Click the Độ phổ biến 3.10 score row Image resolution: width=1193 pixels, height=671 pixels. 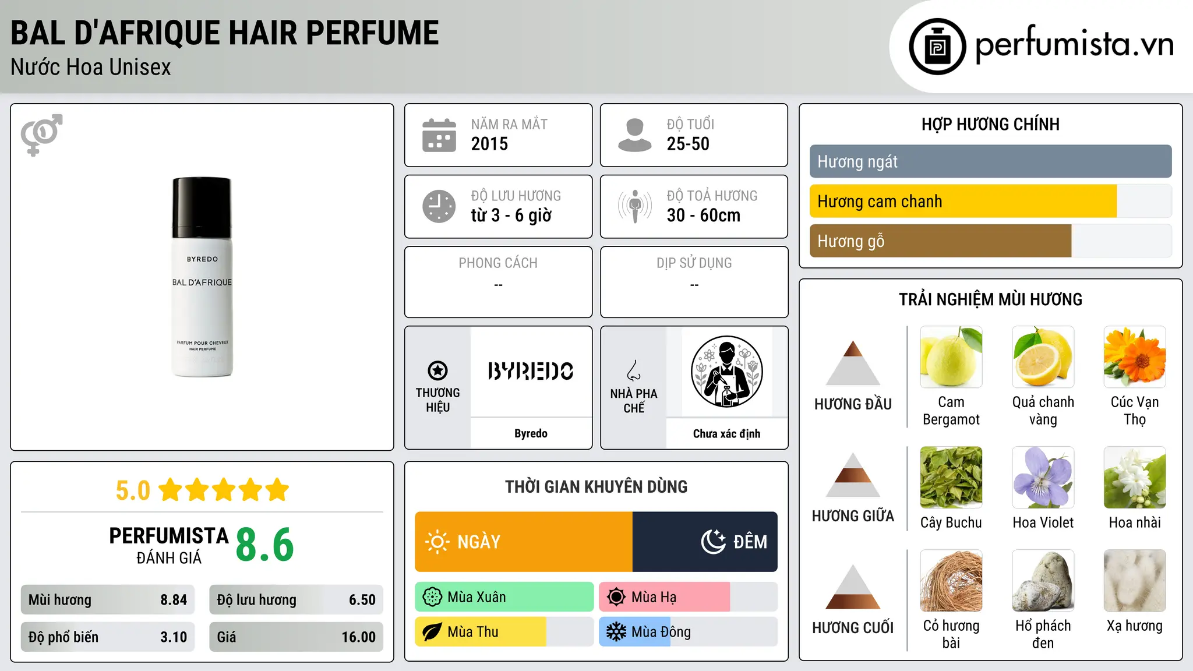click(108, 637)
